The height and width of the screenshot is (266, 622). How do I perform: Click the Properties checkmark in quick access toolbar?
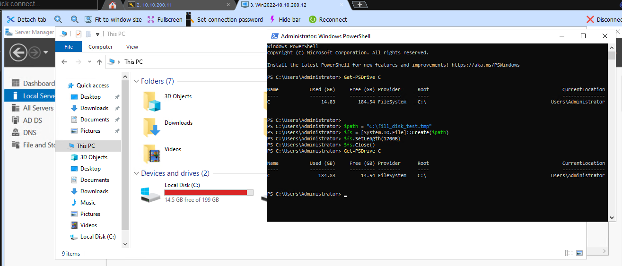[x=78, y=34]
